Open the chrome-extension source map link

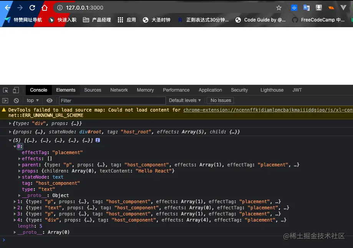(268, 110)
